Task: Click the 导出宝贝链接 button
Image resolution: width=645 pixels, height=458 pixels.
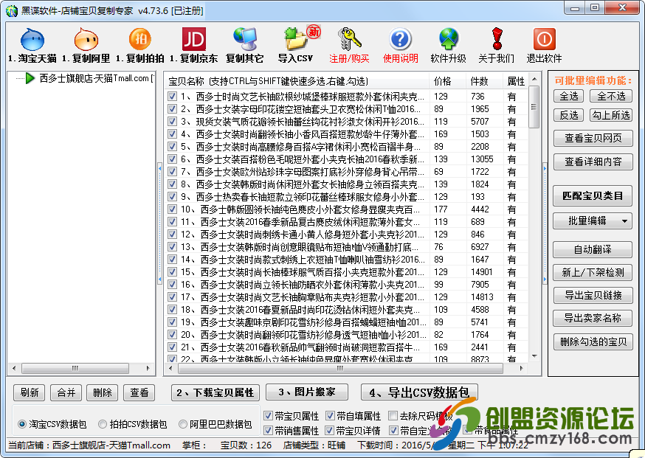Action: [x=593, y=295]
